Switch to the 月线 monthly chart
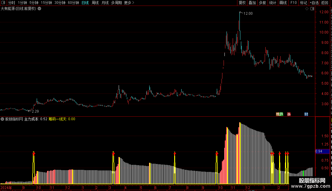This screenshot has height=191, width=332. tap(105, 3)
